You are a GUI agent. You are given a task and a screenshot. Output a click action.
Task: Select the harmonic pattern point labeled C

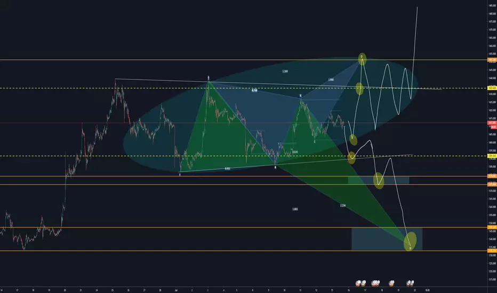coord(315,142)
